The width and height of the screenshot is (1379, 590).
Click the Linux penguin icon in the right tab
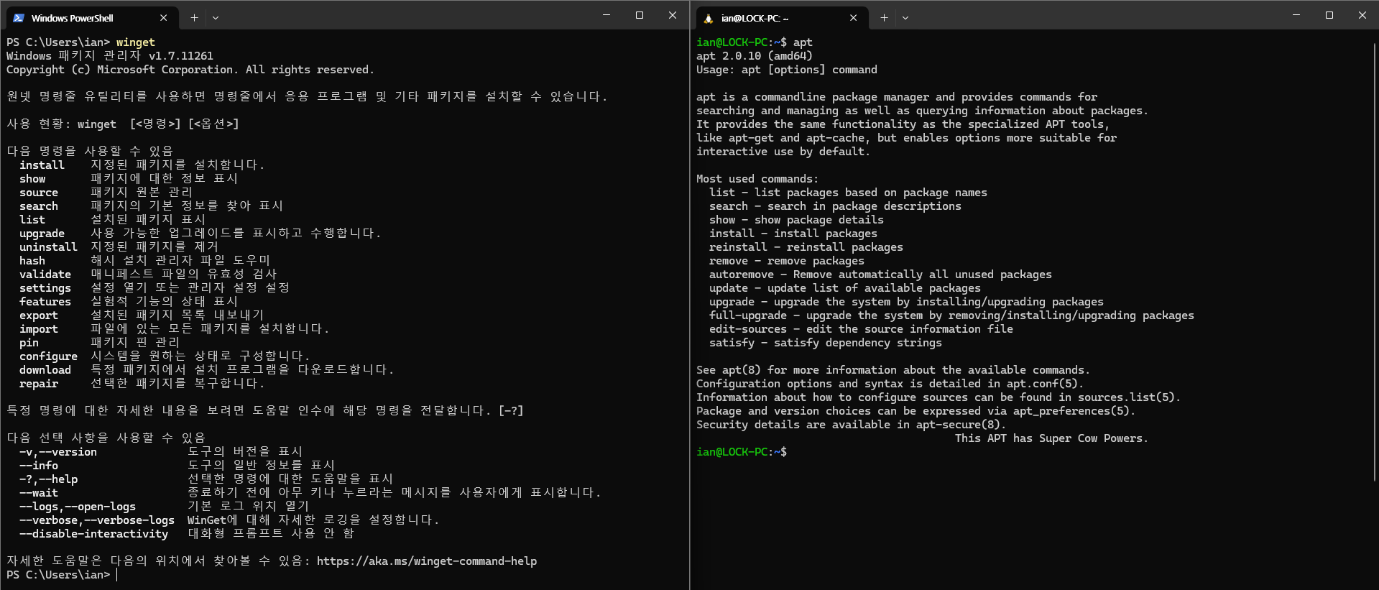tap(709, 18)
